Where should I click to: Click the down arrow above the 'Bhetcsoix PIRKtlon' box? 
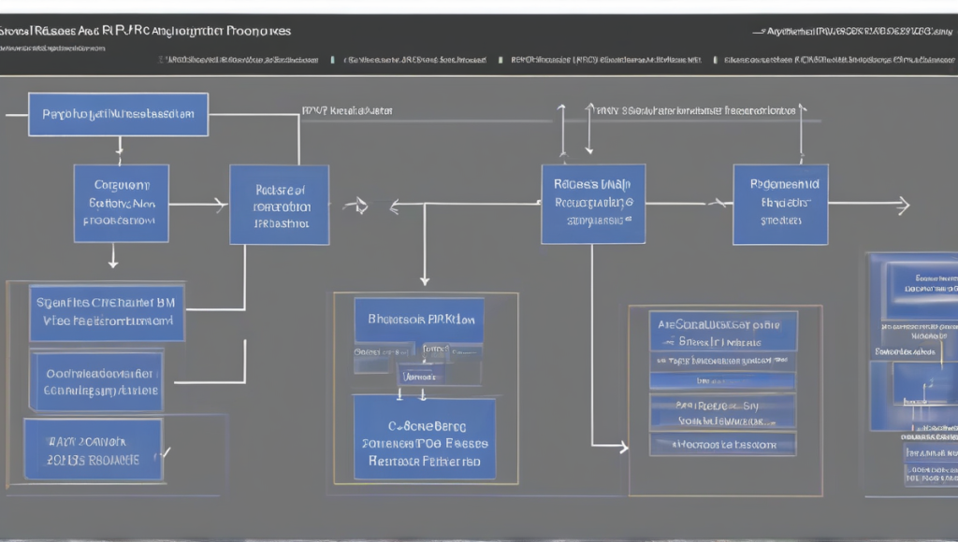[425, 278]
